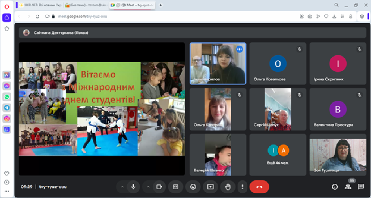371x198 pixels.
Task: Select Зоя Туряниця's video tile
Action: [338, 155]
